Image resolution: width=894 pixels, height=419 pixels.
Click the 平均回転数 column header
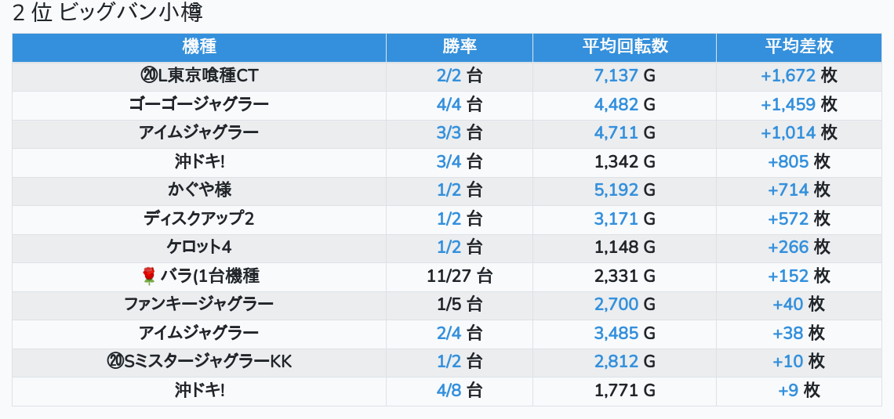[624, 47]
